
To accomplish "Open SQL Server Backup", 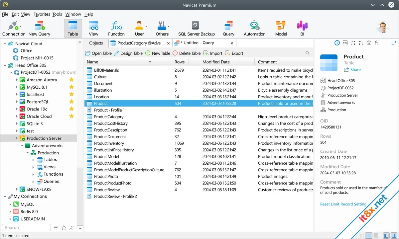I will pyautogui.click(x=197, y=28).
